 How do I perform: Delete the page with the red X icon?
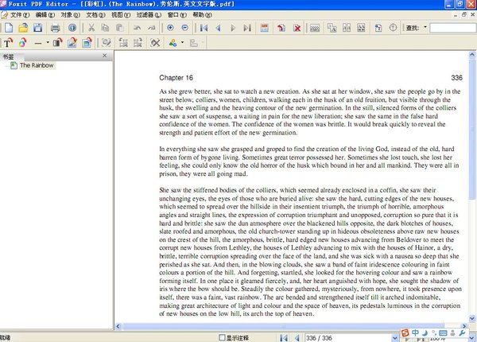(297, 28)
